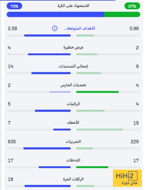Select the فرص خطيرة stat label
145x190 pixels.
(73, 47)
